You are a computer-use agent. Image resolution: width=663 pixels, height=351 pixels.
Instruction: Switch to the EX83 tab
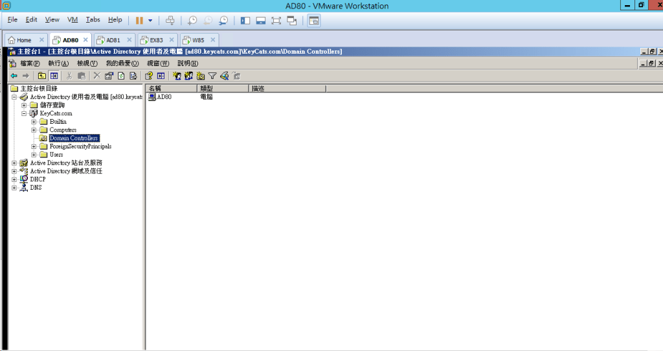[156, 40]
